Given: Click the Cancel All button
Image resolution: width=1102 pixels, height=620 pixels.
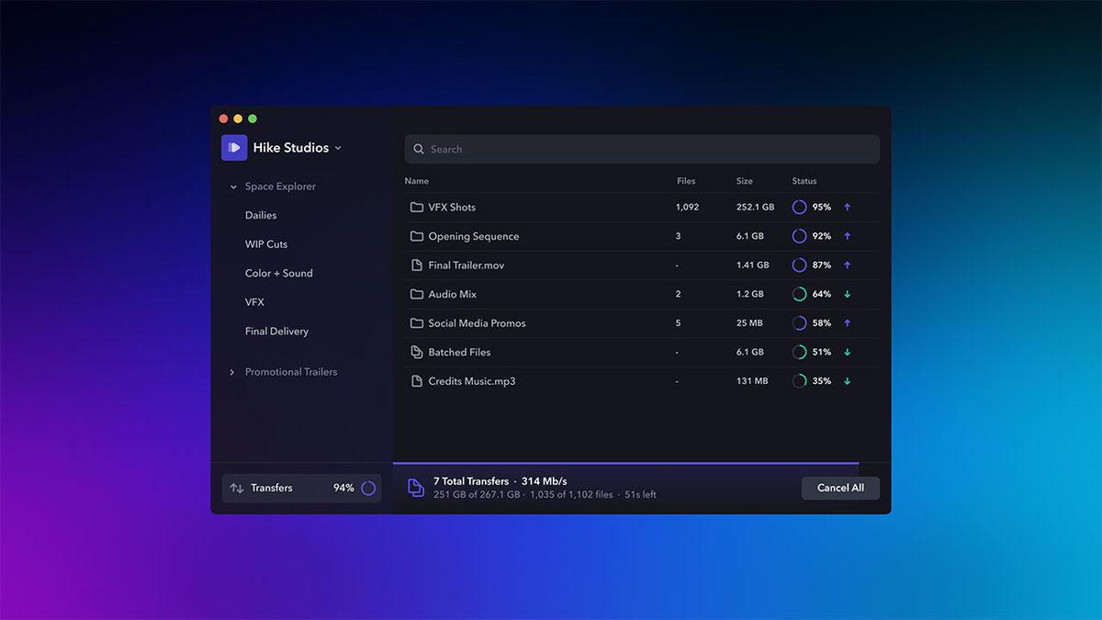Looking at the screenshot, I should [x=840, y=488].
